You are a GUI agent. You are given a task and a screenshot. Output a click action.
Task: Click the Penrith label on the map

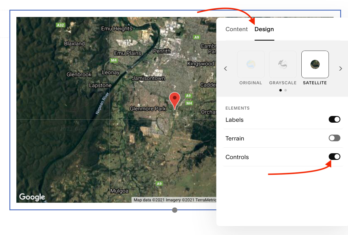(x=162, y=51)
